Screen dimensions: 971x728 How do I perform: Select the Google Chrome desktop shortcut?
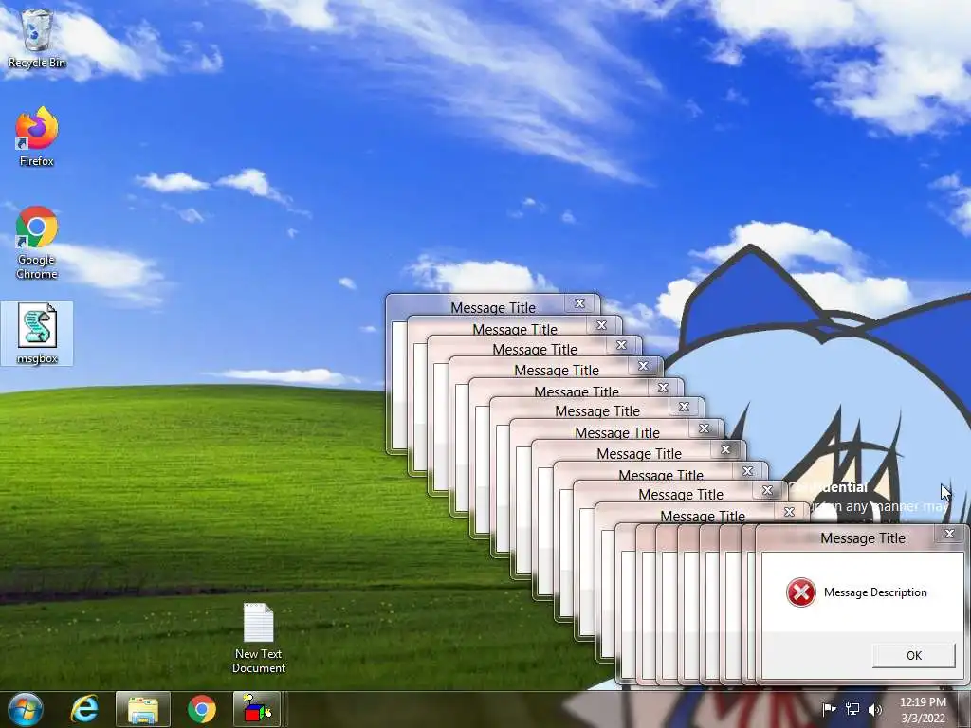(37, 242)
